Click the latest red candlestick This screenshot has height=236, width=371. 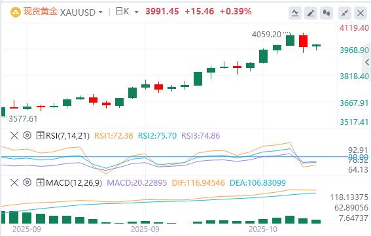click(x=303, y=41)
